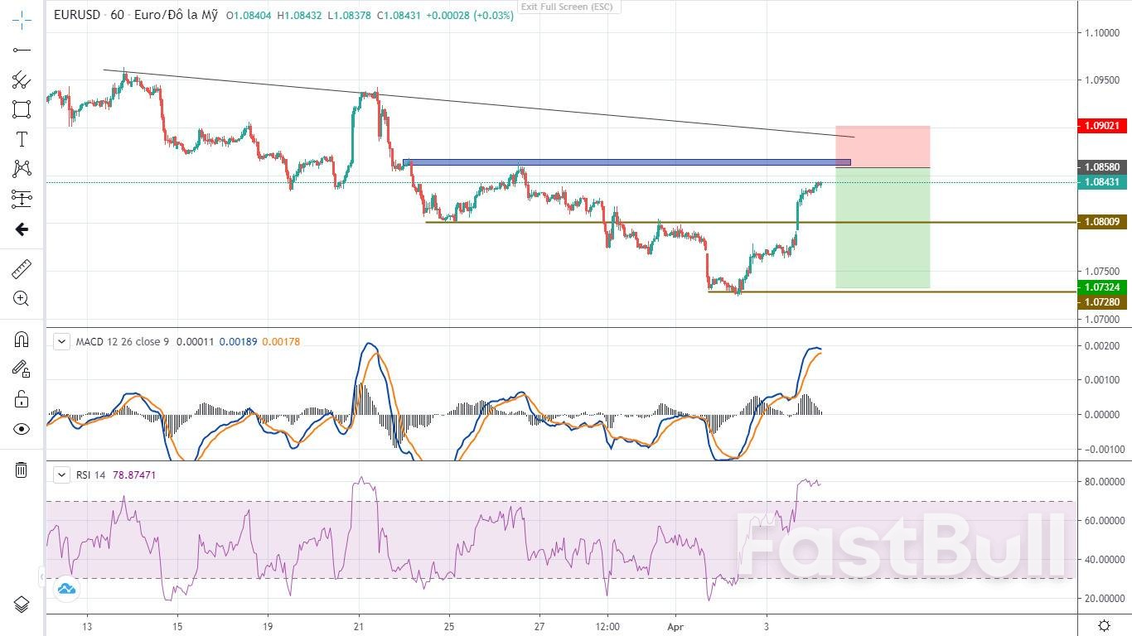
Task: Expand the RSI indicator legend dropdown
Action: pyautogui.click(x=61, y=475)
